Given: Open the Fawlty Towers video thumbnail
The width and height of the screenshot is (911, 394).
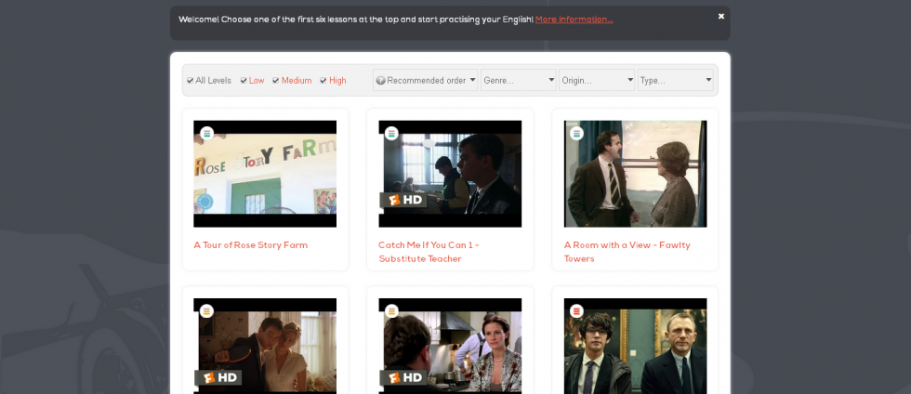Looking at the screenshot, I should pos(636,174).
